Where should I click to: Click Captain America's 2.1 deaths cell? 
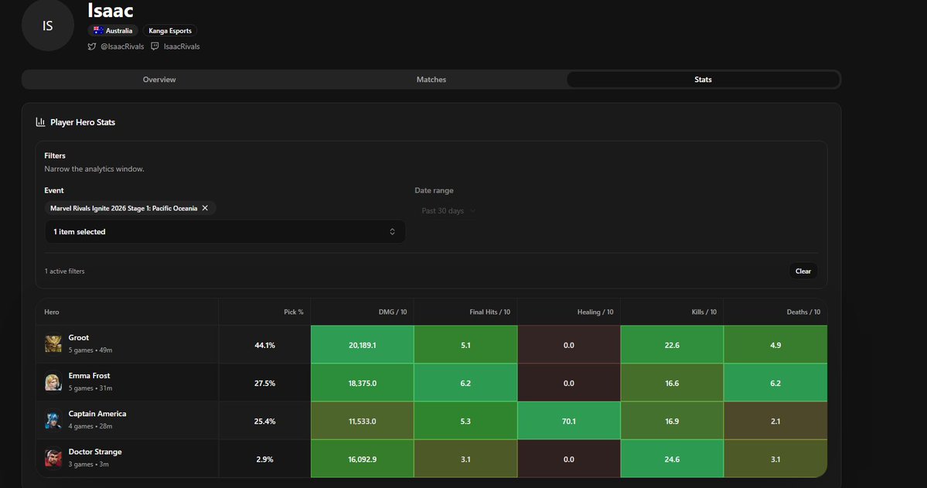pyautogui.click(x=775, y=421)
